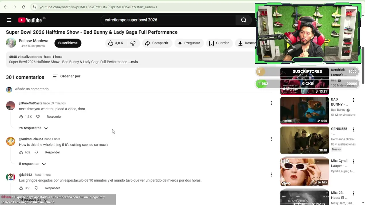Click the search magnifier button
Image resolution: width=365 pixels, height=205 pixels.
click(x=244, y=20)
